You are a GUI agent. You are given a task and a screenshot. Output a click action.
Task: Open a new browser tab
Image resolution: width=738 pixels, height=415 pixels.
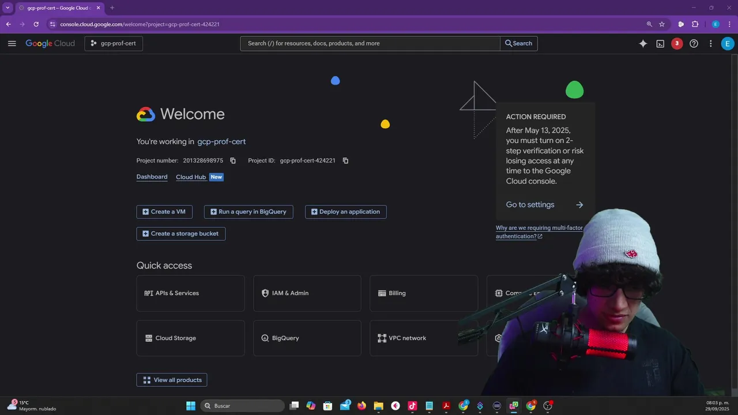tap(112, 8)
